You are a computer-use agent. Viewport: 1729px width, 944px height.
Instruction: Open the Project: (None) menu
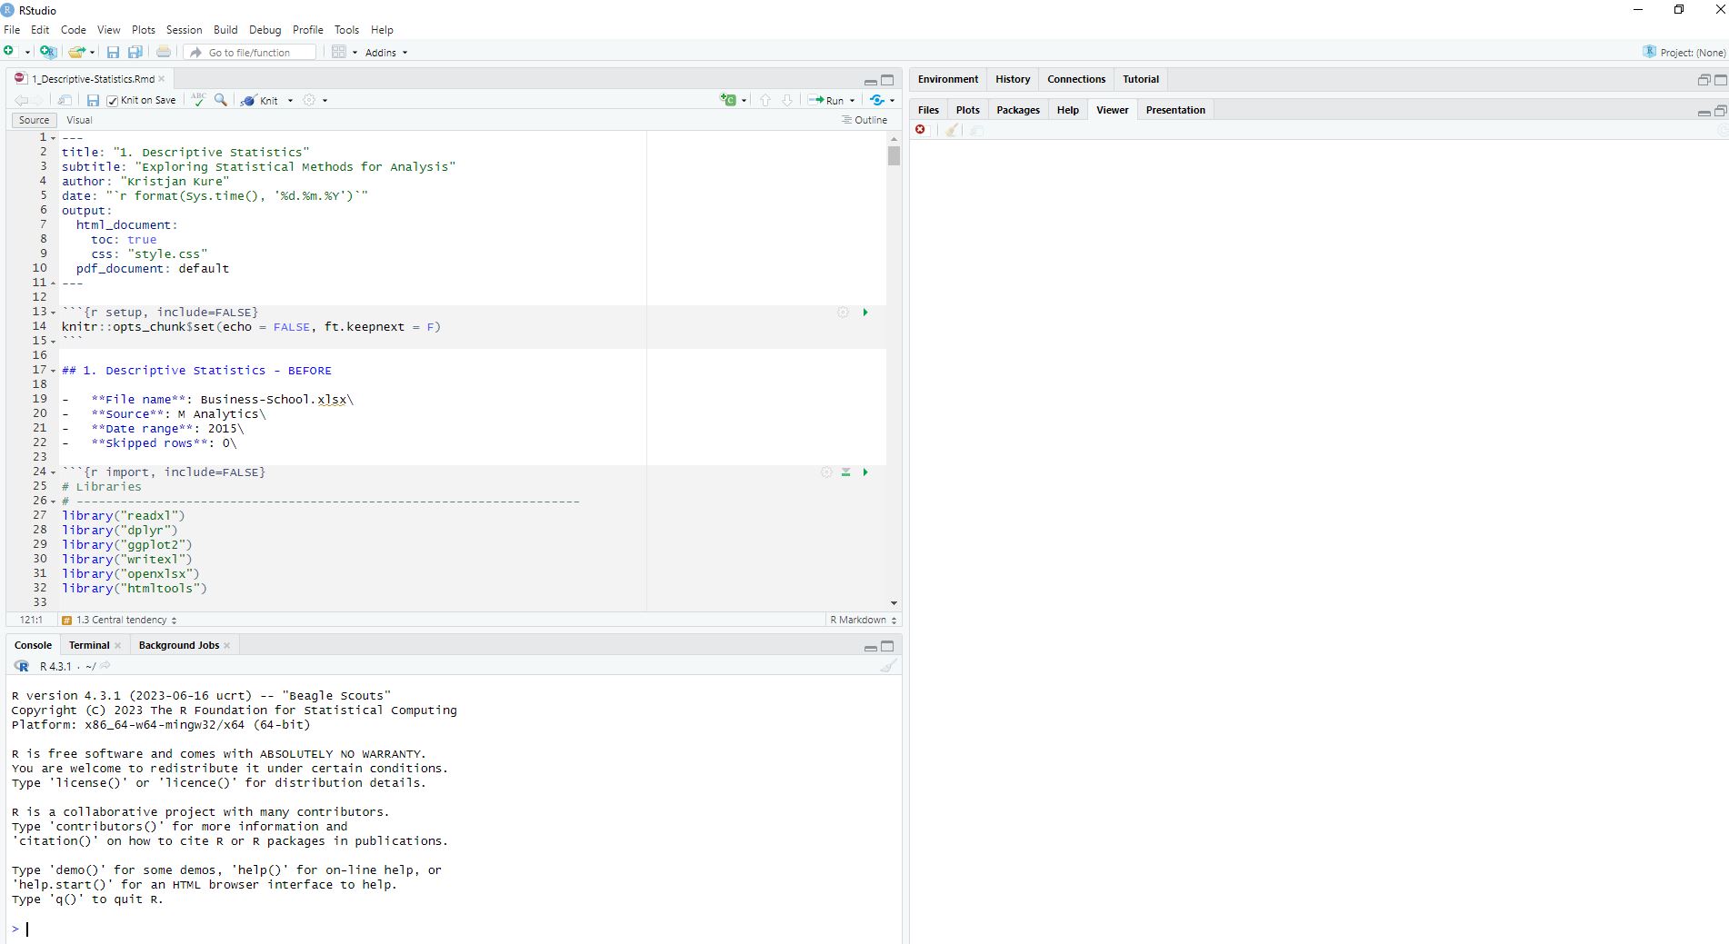(x=1684, y=53)
